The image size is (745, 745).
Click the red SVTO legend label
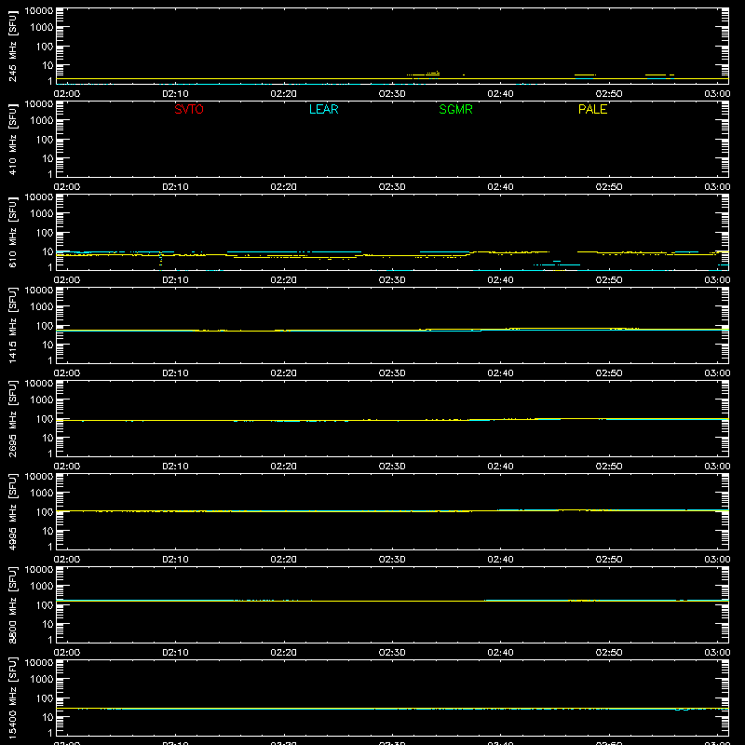(189, 109)
